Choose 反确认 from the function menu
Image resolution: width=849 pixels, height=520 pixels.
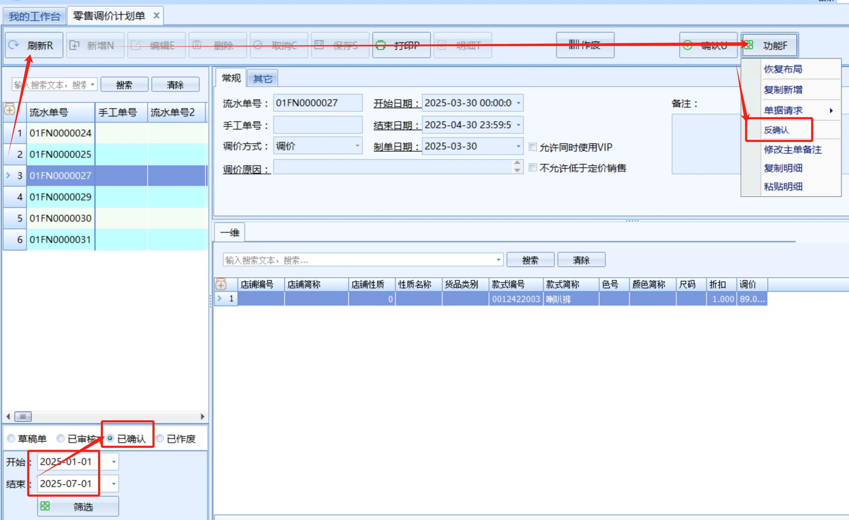point(776,130)
